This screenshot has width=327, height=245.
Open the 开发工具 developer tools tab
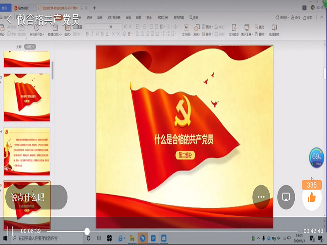(163, 18)
